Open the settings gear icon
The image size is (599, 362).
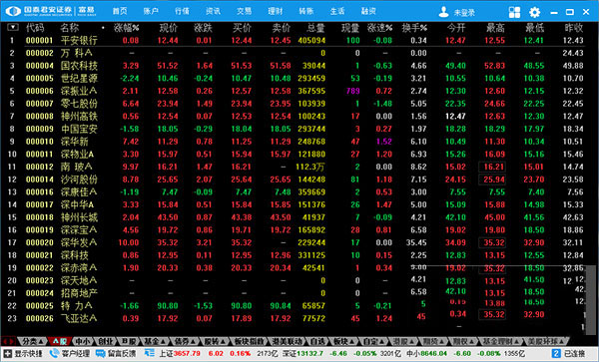click(534, 12)
